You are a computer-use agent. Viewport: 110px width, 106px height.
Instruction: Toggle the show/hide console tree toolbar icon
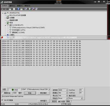pos(10,9)
